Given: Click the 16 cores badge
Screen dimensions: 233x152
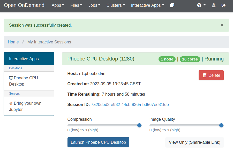Looking at the screenshot, I should pos(190,59).
